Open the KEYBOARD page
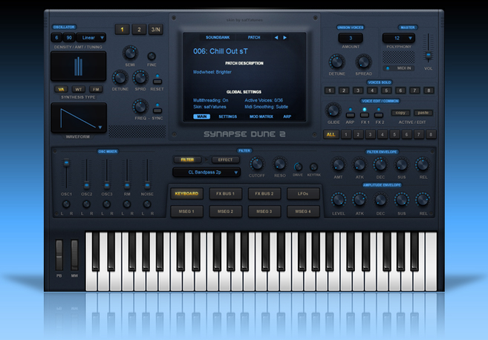This screenshot has width=488, height=340. tap(186, 194)
